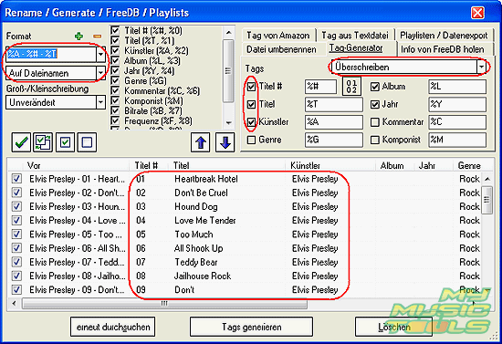
Task: Click the green plus add-format icon
Action: coord(78,36)
